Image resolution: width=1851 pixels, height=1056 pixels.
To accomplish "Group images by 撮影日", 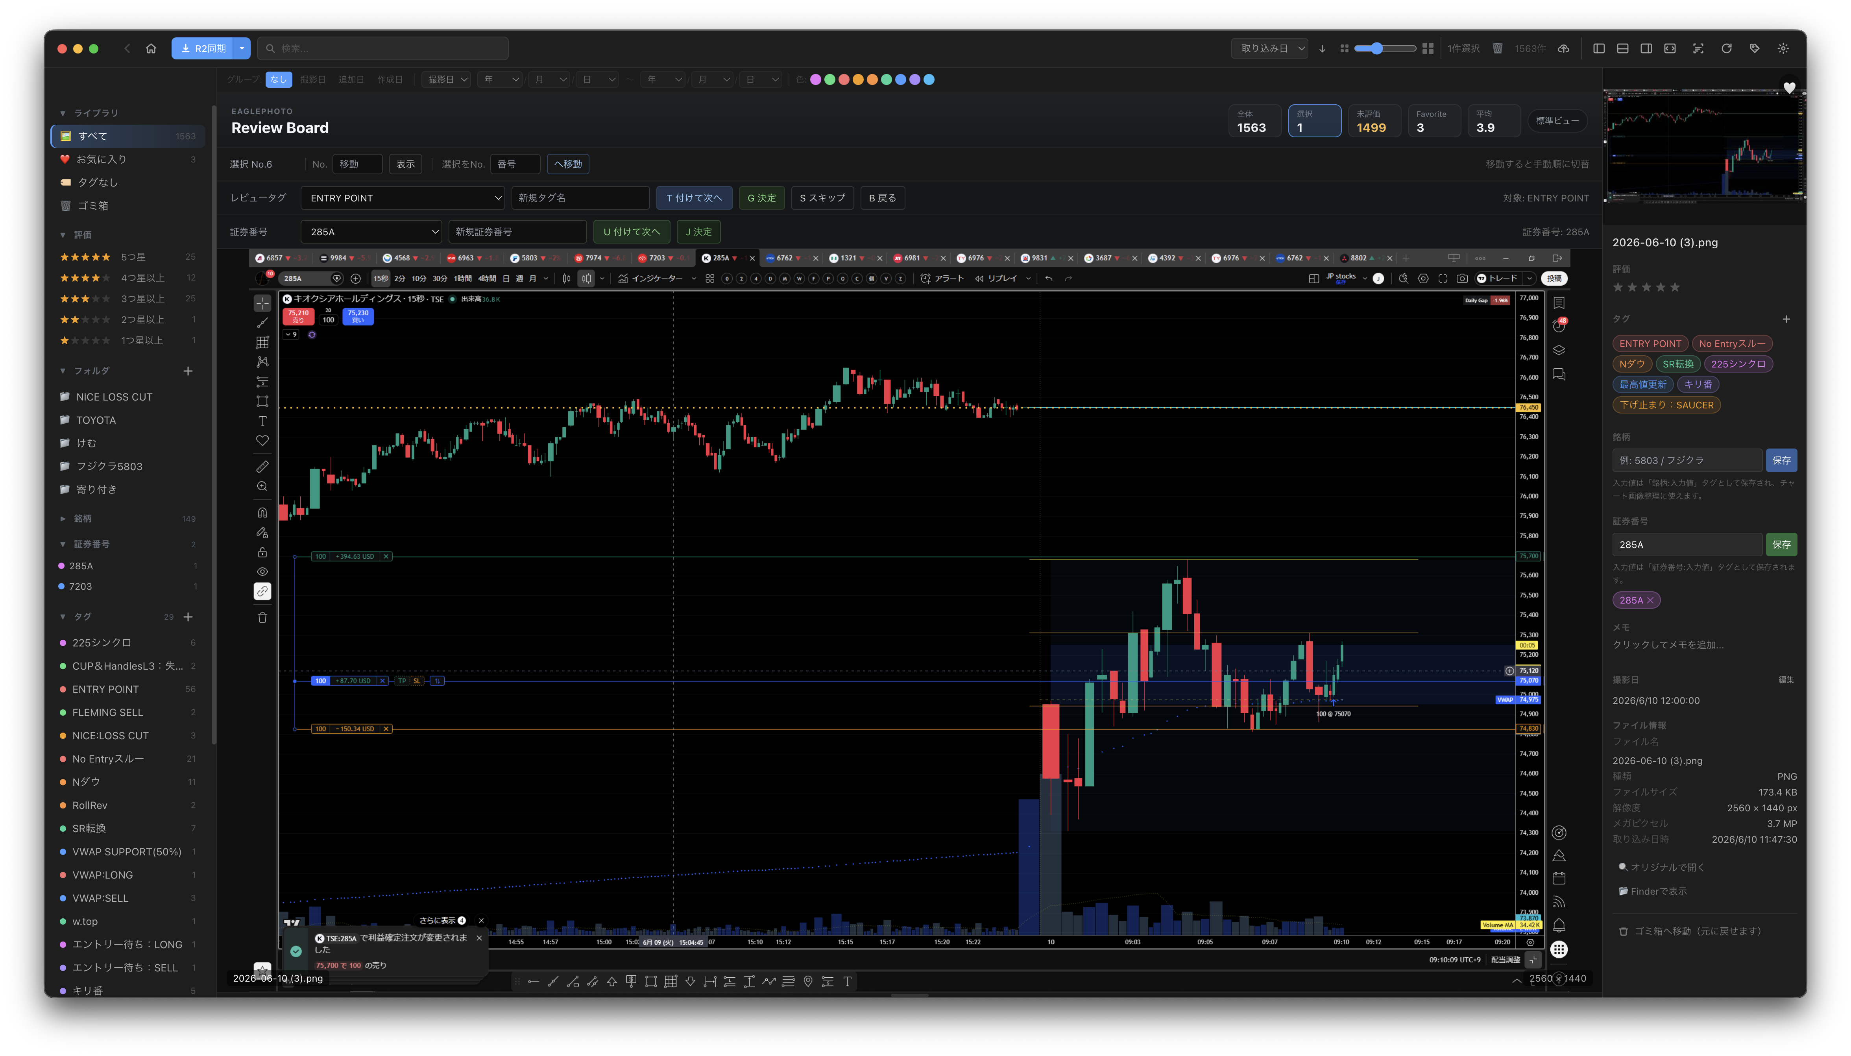I will (312, 80).
